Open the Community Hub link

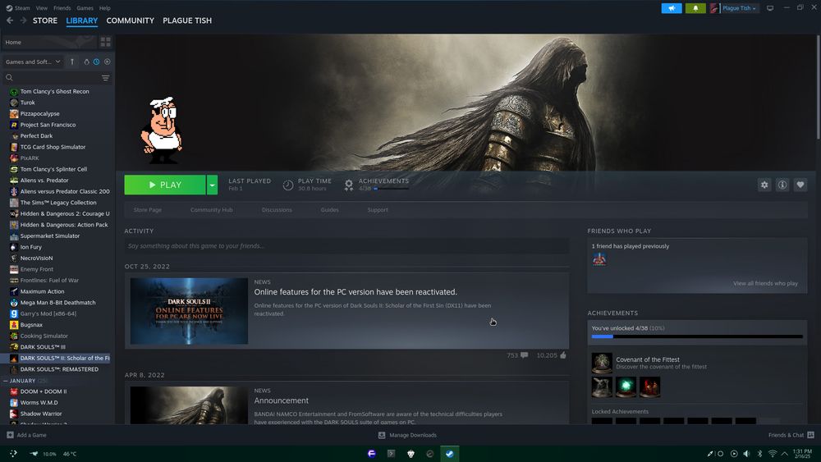point(212,210)
